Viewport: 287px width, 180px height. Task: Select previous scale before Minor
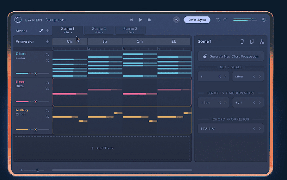point(254,77)
